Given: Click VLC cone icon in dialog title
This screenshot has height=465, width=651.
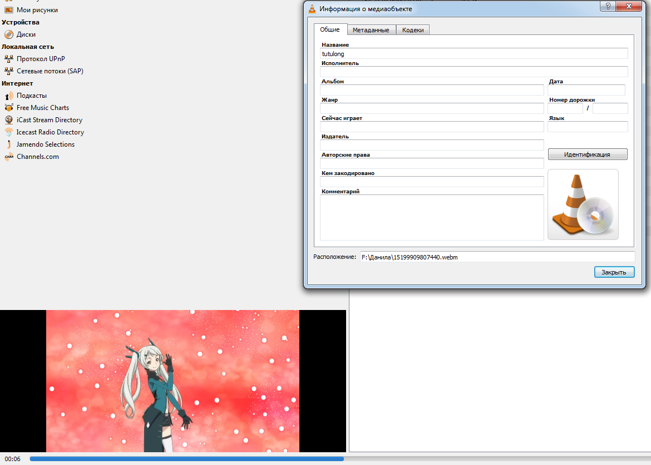Looking at the screenshot, I should [x=312, y=9].
